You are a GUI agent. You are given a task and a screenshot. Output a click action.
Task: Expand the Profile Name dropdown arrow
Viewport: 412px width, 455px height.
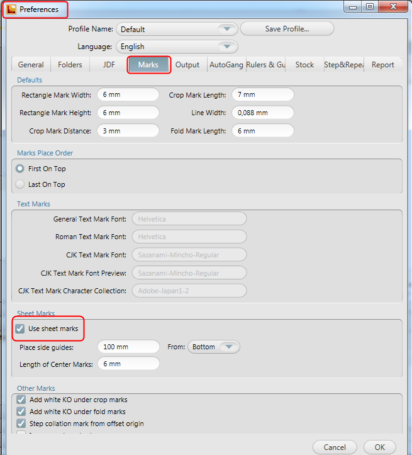[x=227, y=29]
